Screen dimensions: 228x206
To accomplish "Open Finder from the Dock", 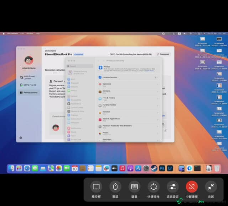I will [x=11, y=168].
